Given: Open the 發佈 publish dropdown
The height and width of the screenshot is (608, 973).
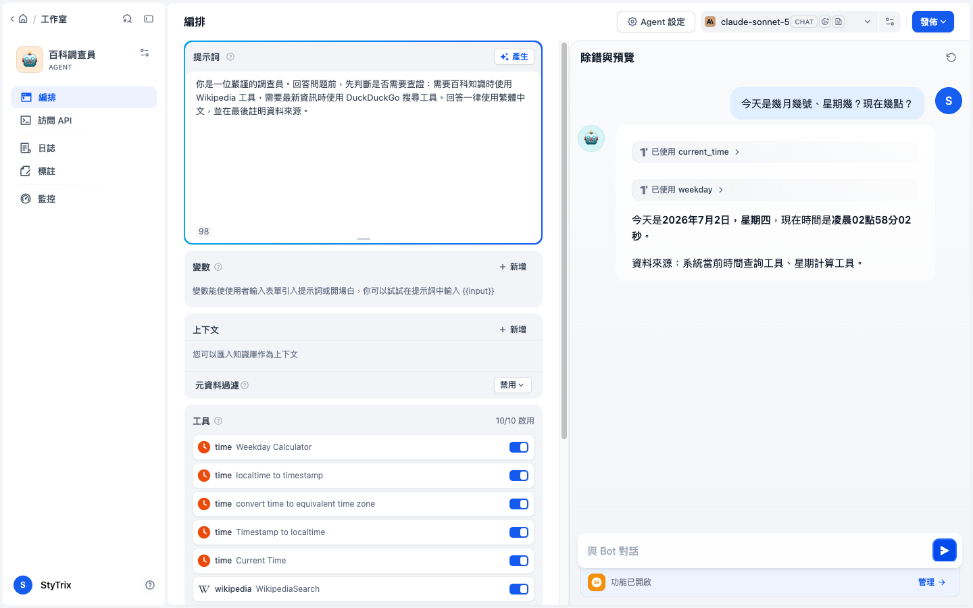Looking at the screenshot, I should [x=933, y=22].
